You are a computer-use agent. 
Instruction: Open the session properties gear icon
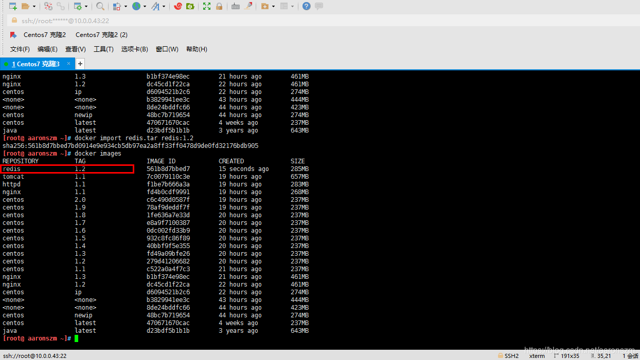click(x=78, y=6)
